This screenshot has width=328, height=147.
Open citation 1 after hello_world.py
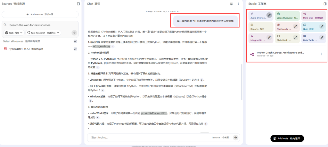(112, 47)
